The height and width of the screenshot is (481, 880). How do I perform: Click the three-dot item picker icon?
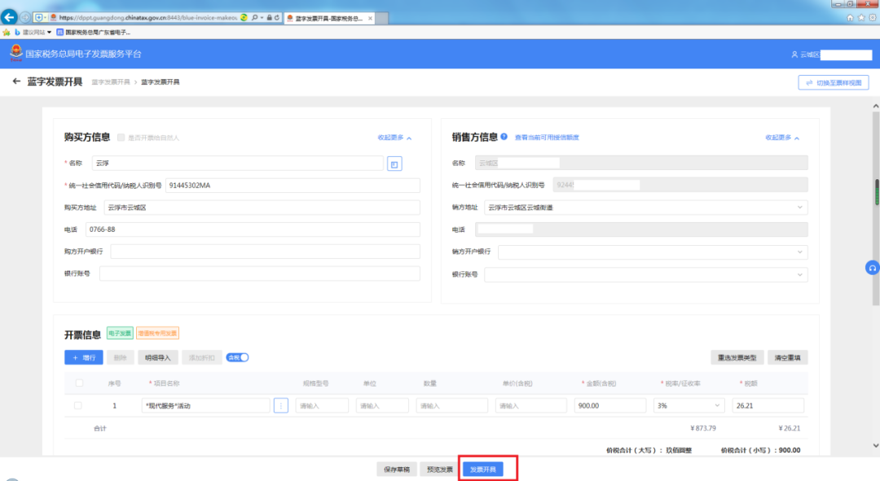(x=281, y=405)
